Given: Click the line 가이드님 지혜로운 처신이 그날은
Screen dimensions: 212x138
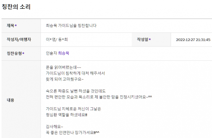Looking at the screenshot, I should pos(73,109).
